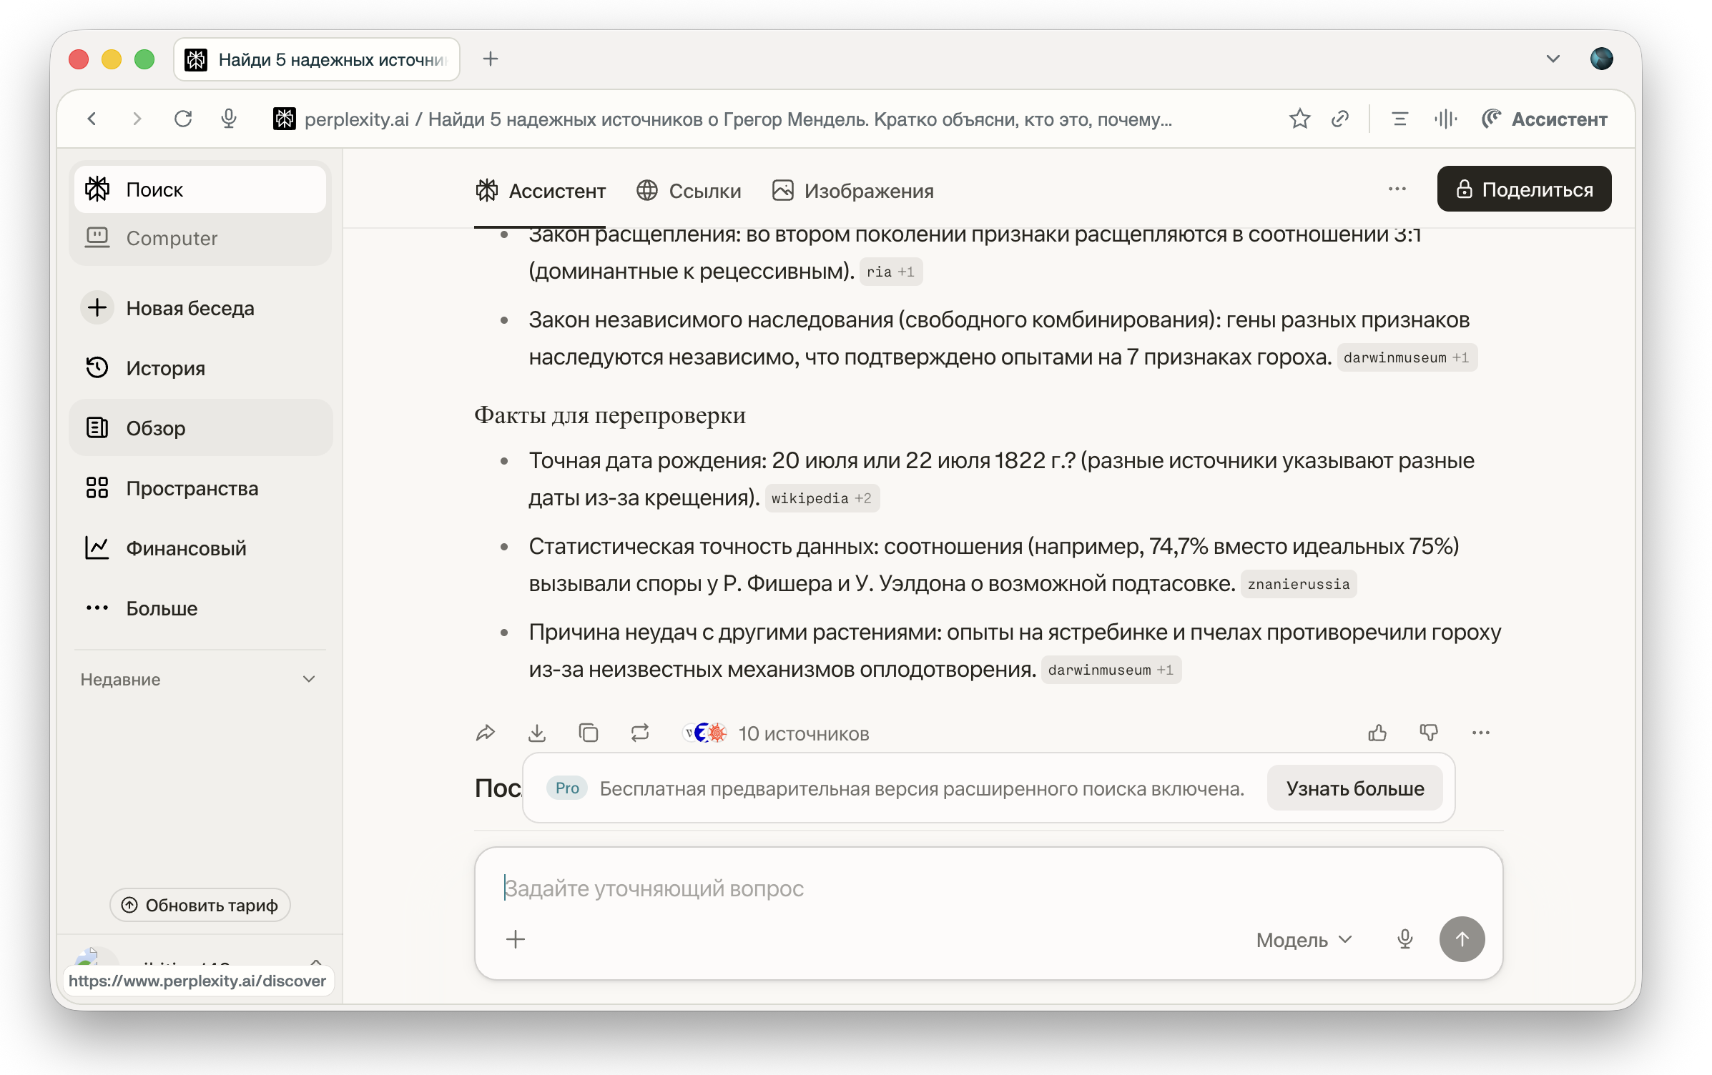Open the 10 источников list
1712x1075 pixels.
coord(777,733)
